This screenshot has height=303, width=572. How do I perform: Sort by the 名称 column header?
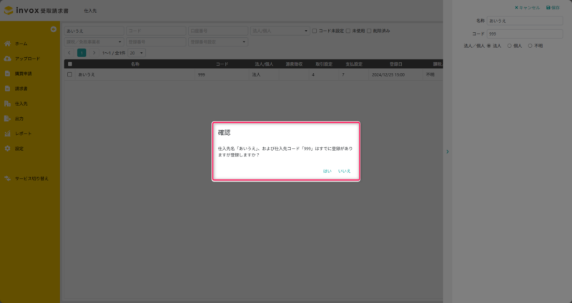[x=135, y=64]
